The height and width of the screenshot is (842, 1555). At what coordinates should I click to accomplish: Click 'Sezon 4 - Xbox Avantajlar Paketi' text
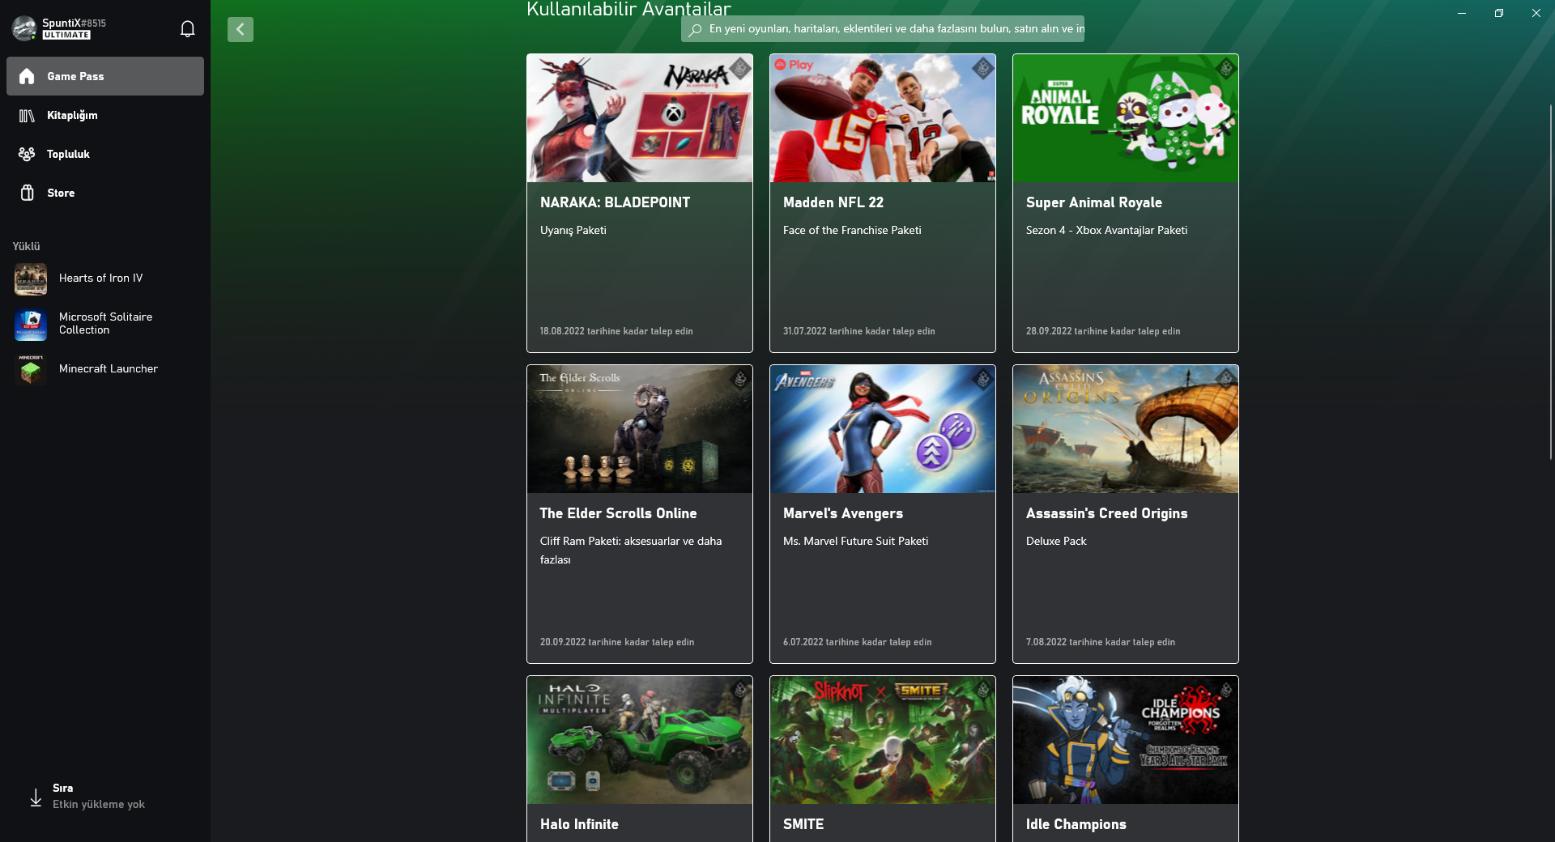click(x=1106, y=231)
